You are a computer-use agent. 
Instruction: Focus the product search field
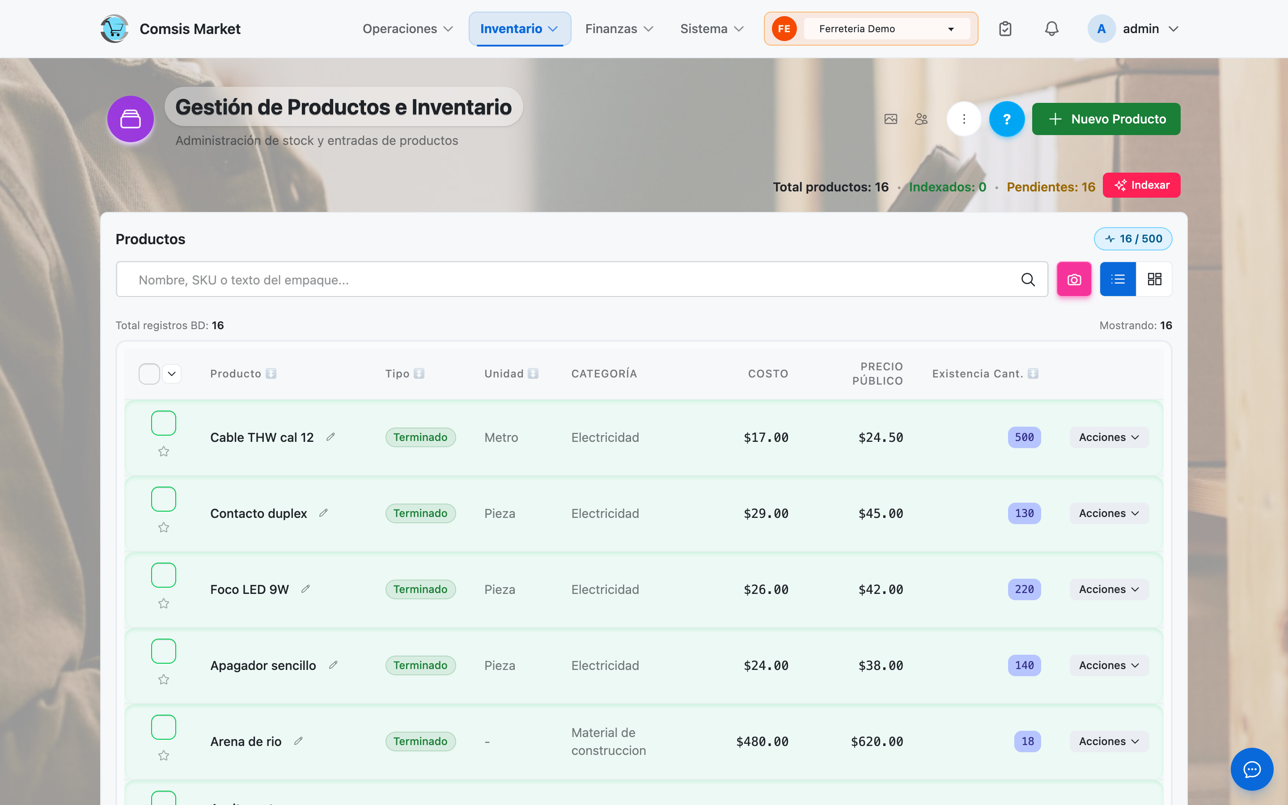click(582, 280)
